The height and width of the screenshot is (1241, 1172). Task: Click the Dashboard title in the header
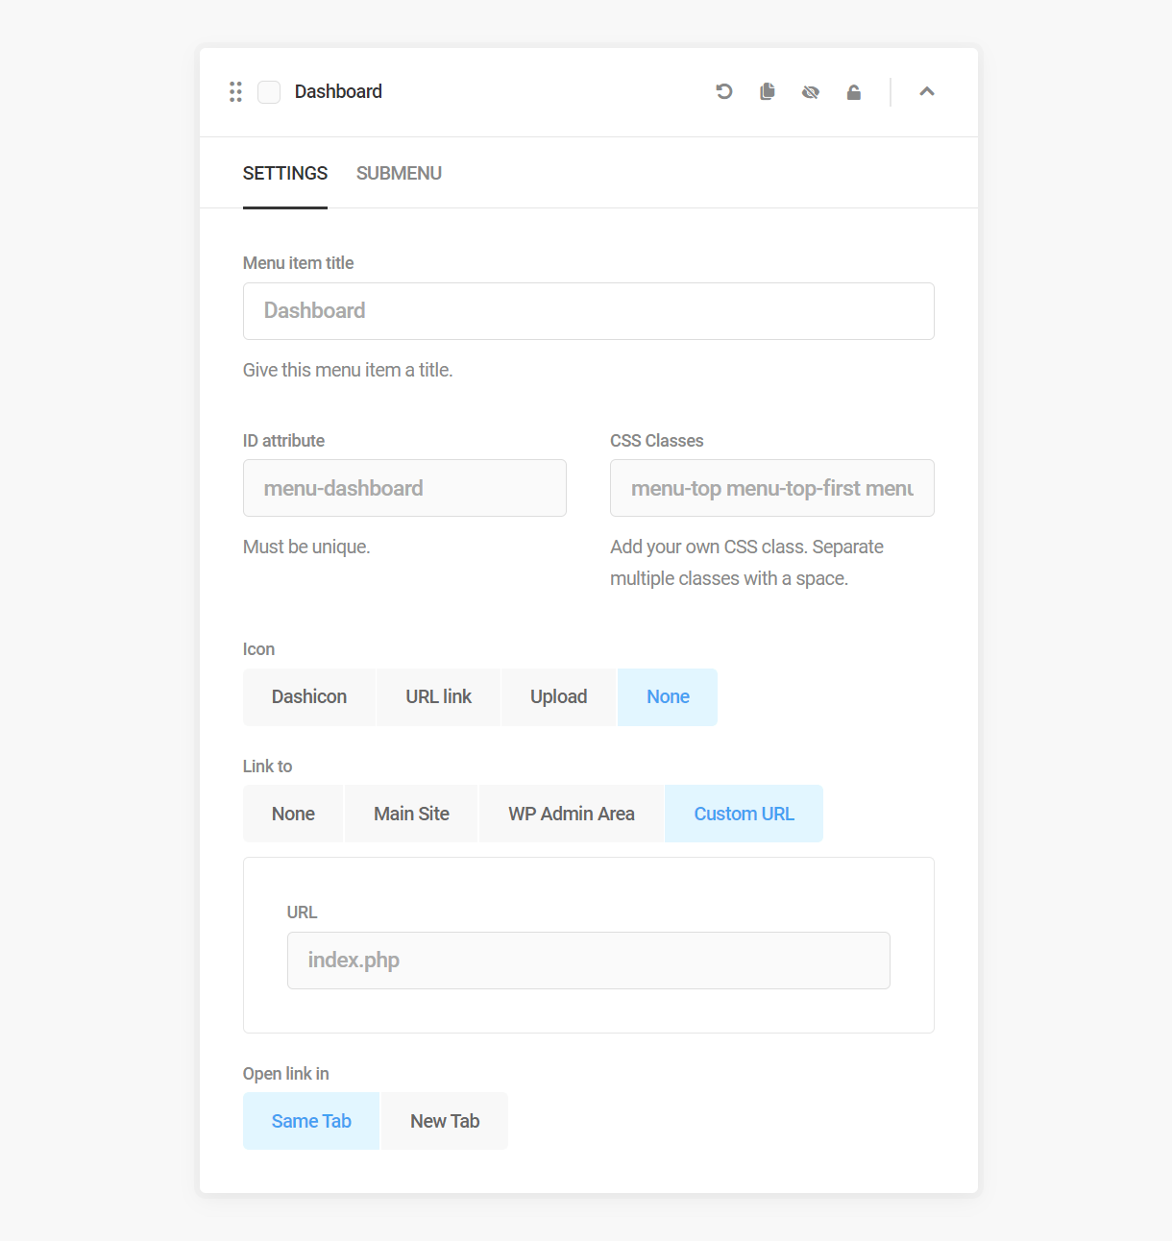pyautogui.click(x=338, y=91)
